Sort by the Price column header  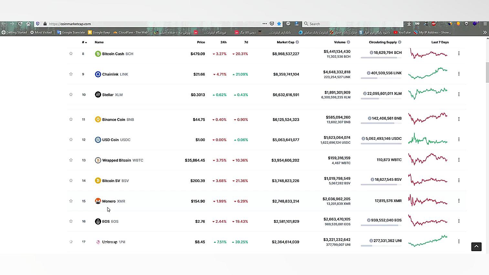pos(201,42)
